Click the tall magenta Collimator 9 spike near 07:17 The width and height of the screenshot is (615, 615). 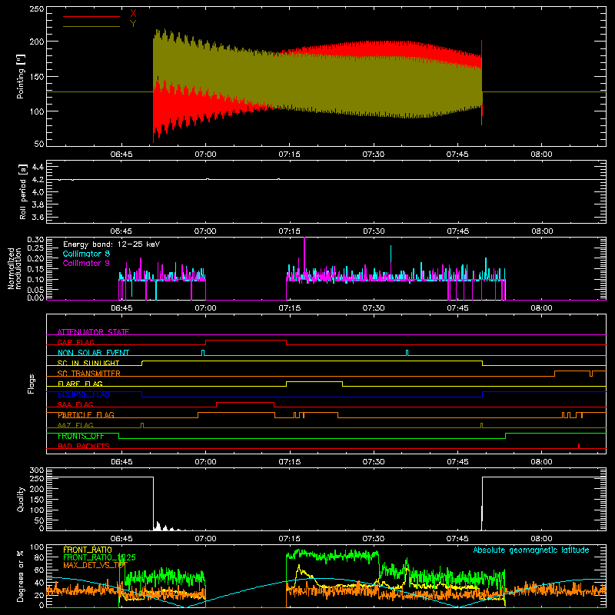304,259
